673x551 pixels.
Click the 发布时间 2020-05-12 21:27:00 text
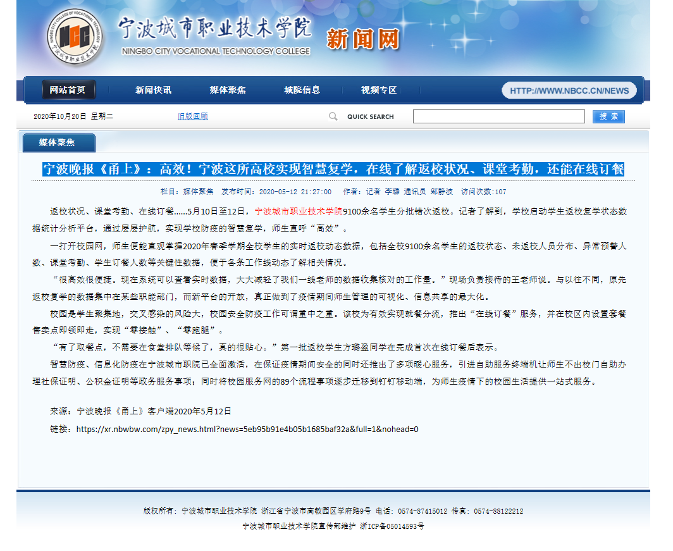[276, 192]
